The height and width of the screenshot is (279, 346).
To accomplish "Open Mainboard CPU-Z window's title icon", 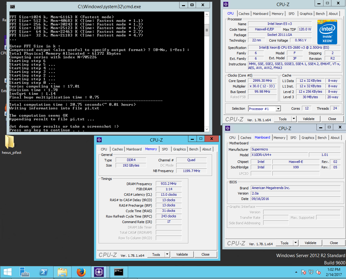I will click(228, 128).
